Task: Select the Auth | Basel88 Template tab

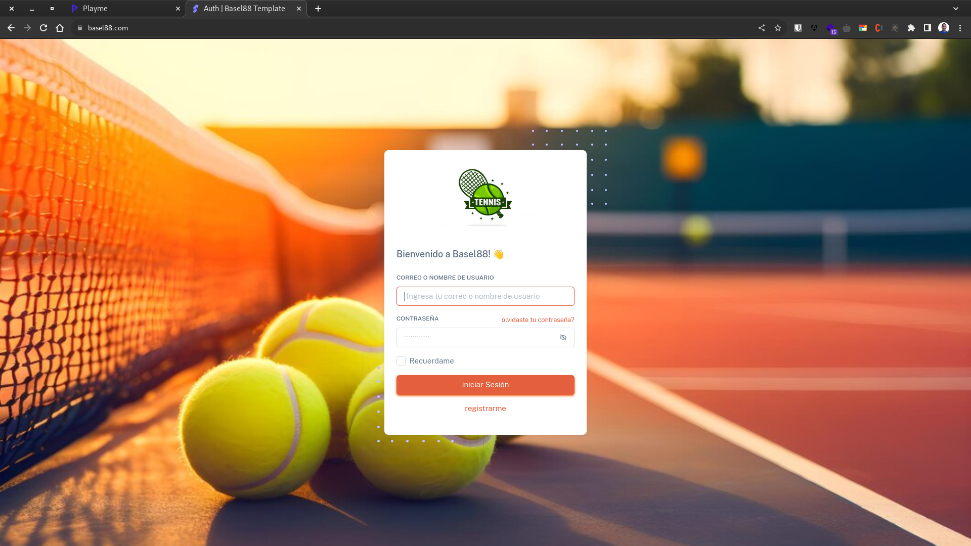Action: tap(244, 9)
